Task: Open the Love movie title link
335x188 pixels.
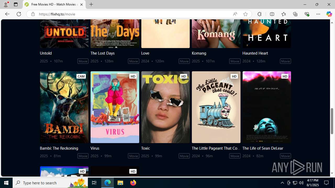Action: 145,53
